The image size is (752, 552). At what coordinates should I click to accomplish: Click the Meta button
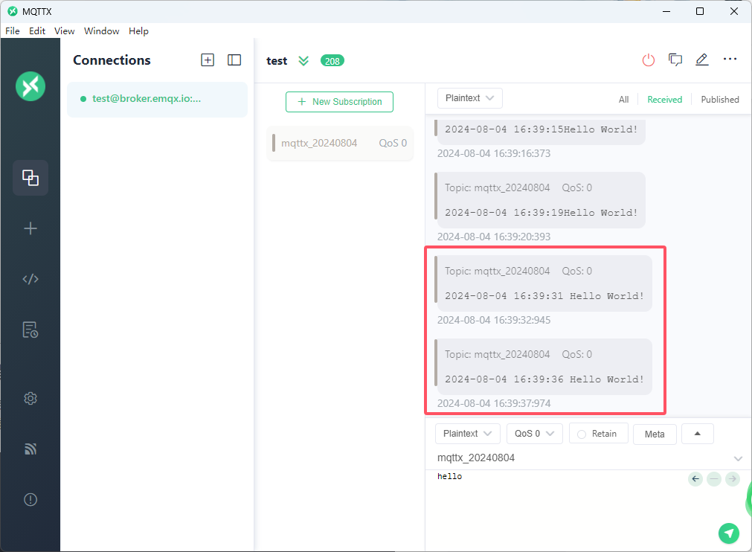655,434
